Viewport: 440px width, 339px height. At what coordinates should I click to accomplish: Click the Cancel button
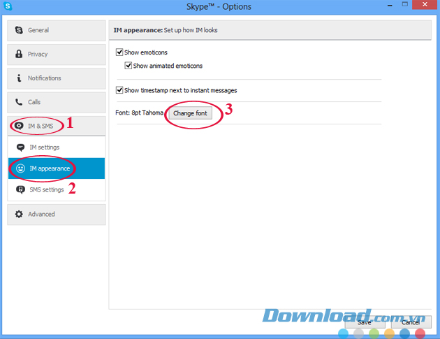click(411, 322)
